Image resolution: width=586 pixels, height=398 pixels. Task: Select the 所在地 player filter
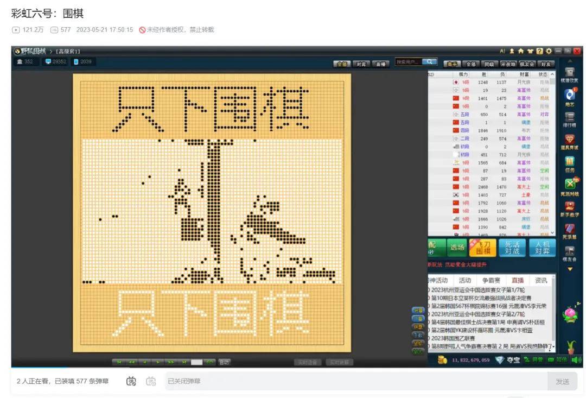click(x=508, y=64)
